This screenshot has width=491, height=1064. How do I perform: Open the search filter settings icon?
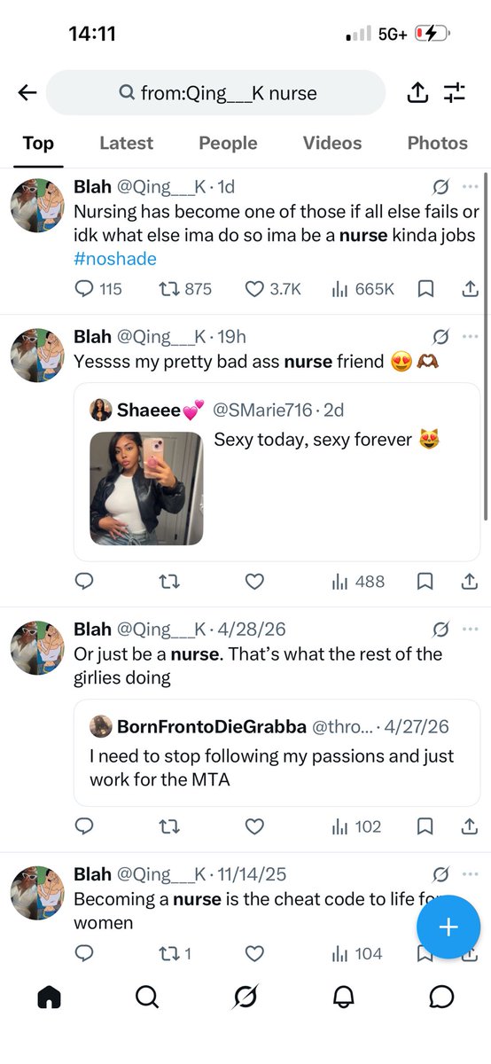pos(455,93)
